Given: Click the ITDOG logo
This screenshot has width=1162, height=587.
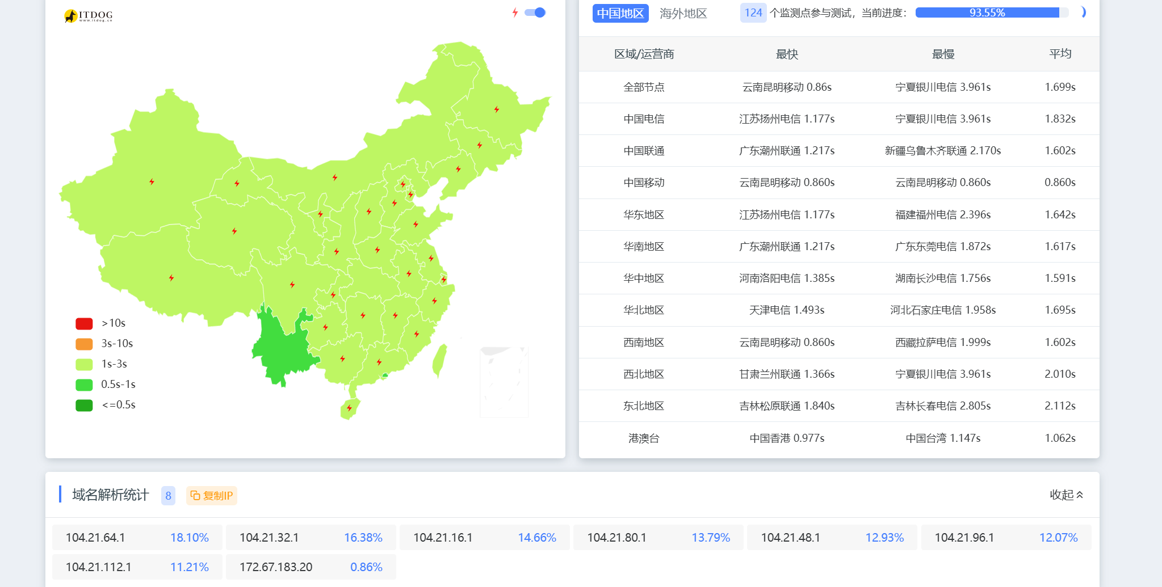Looking at the screenshot, I should [89, 15].
